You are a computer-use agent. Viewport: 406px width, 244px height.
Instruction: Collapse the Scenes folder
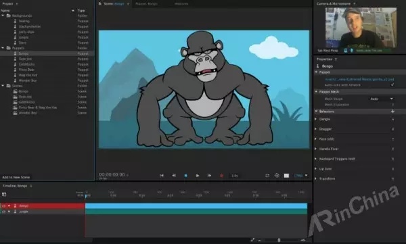(3, 86)
